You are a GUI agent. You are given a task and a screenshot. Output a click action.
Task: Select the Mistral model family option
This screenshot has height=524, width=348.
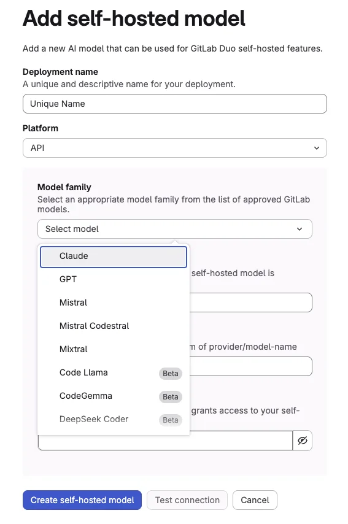click(114, 302)
